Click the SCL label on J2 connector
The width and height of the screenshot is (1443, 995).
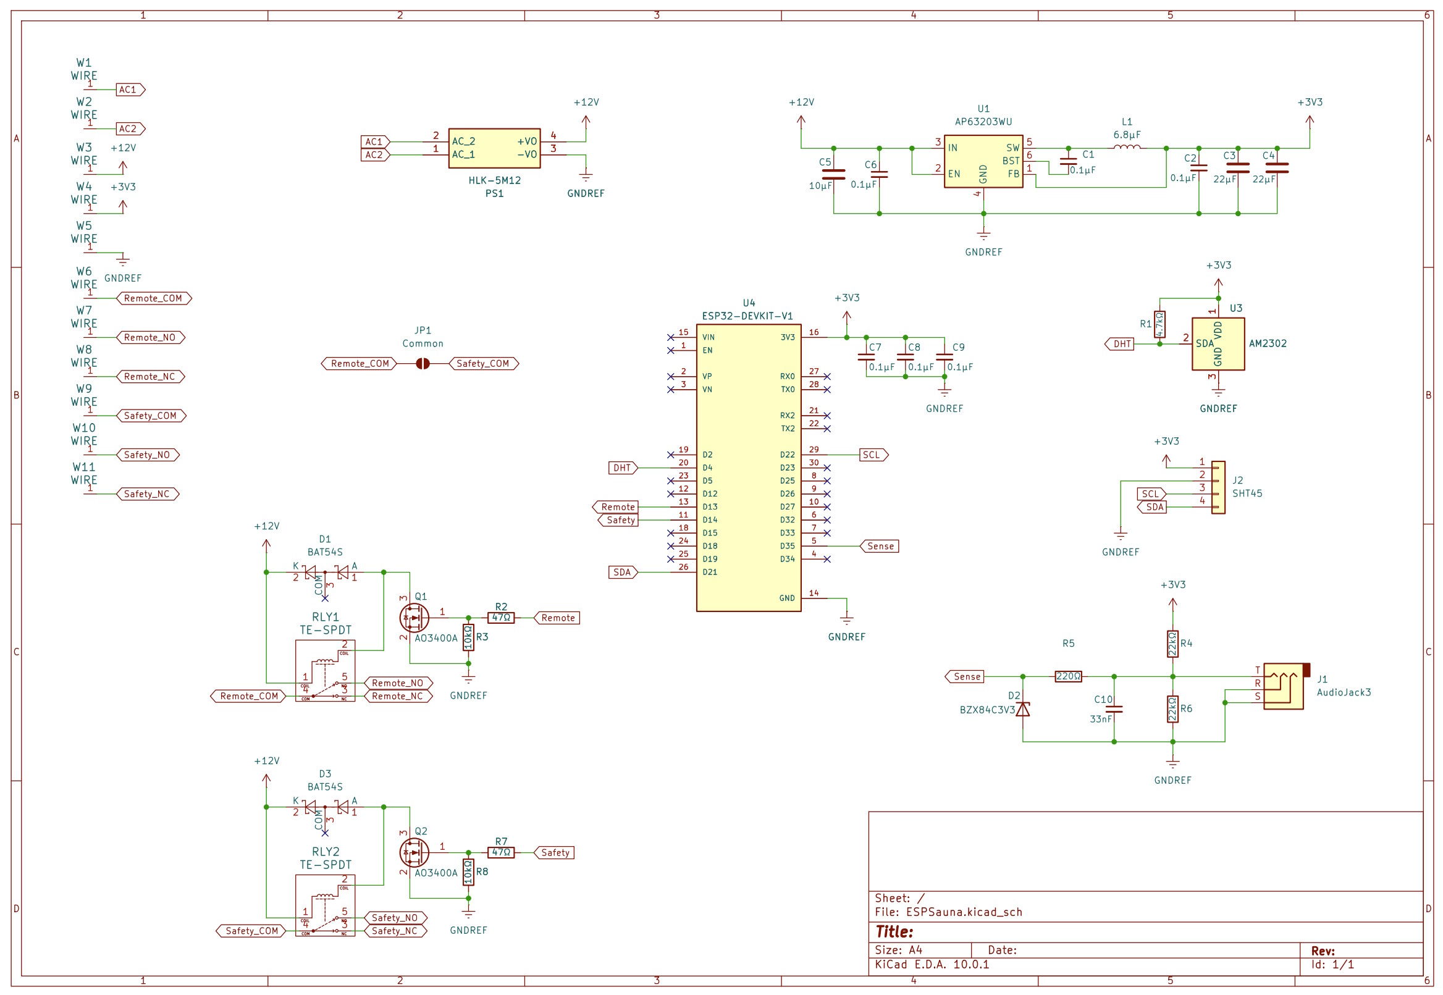tap(1151, 494)
